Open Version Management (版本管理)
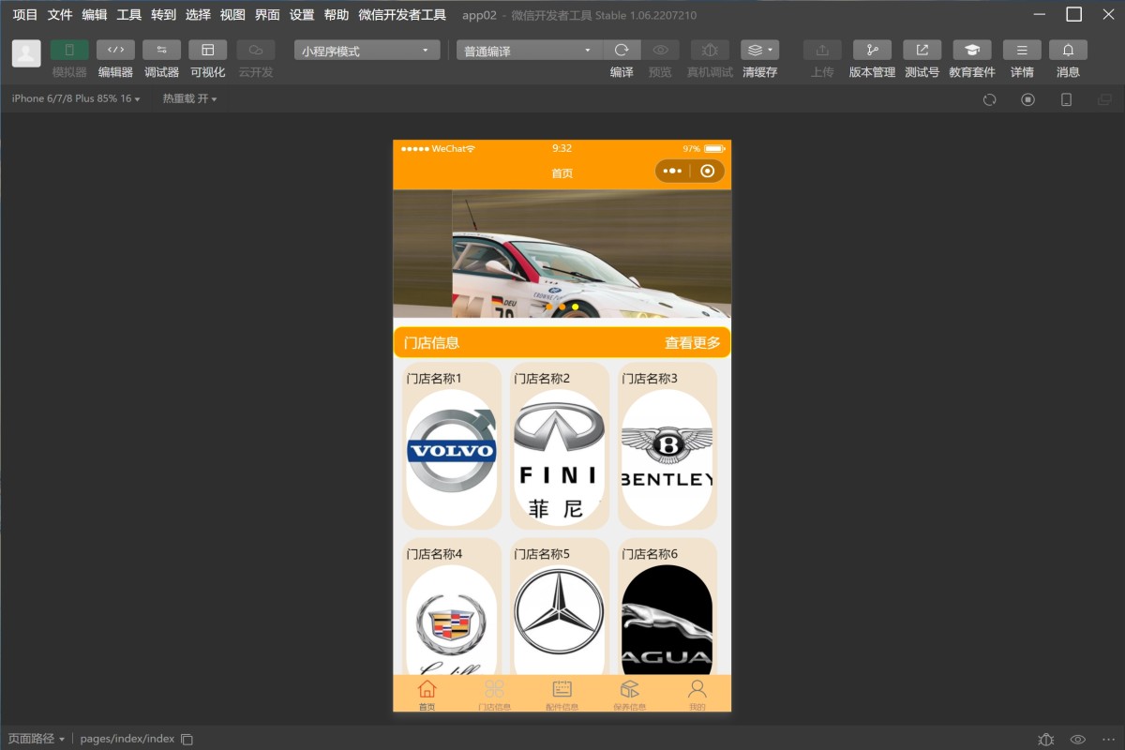The image size is (1125, 750). coord(872,50)
